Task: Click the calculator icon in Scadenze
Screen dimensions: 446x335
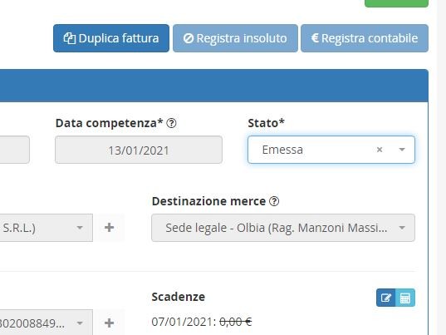Action: coord(405,298)
